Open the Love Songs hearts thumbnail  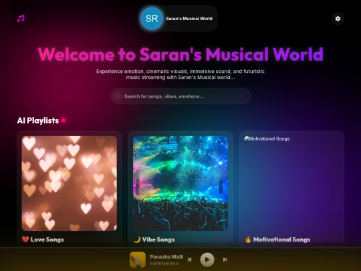tap(69, 183)
